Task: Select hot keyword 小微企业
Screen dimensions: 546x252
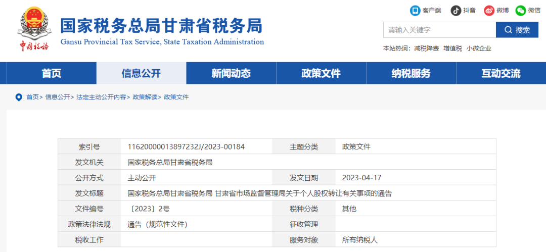Action: 479,48
